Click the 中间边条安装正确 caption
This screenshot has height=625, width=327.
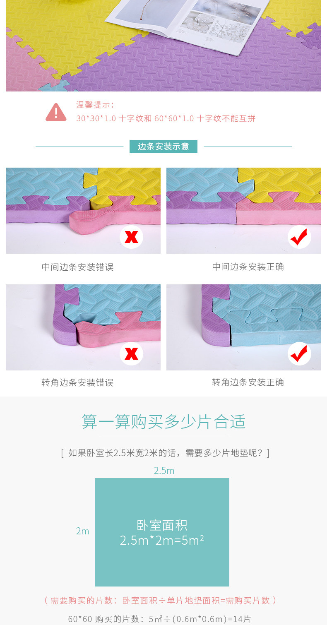pyautogui.click(x=248, y=267)
